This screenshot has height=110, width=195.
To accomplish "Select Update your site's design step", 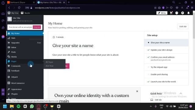I will [166, 50].
